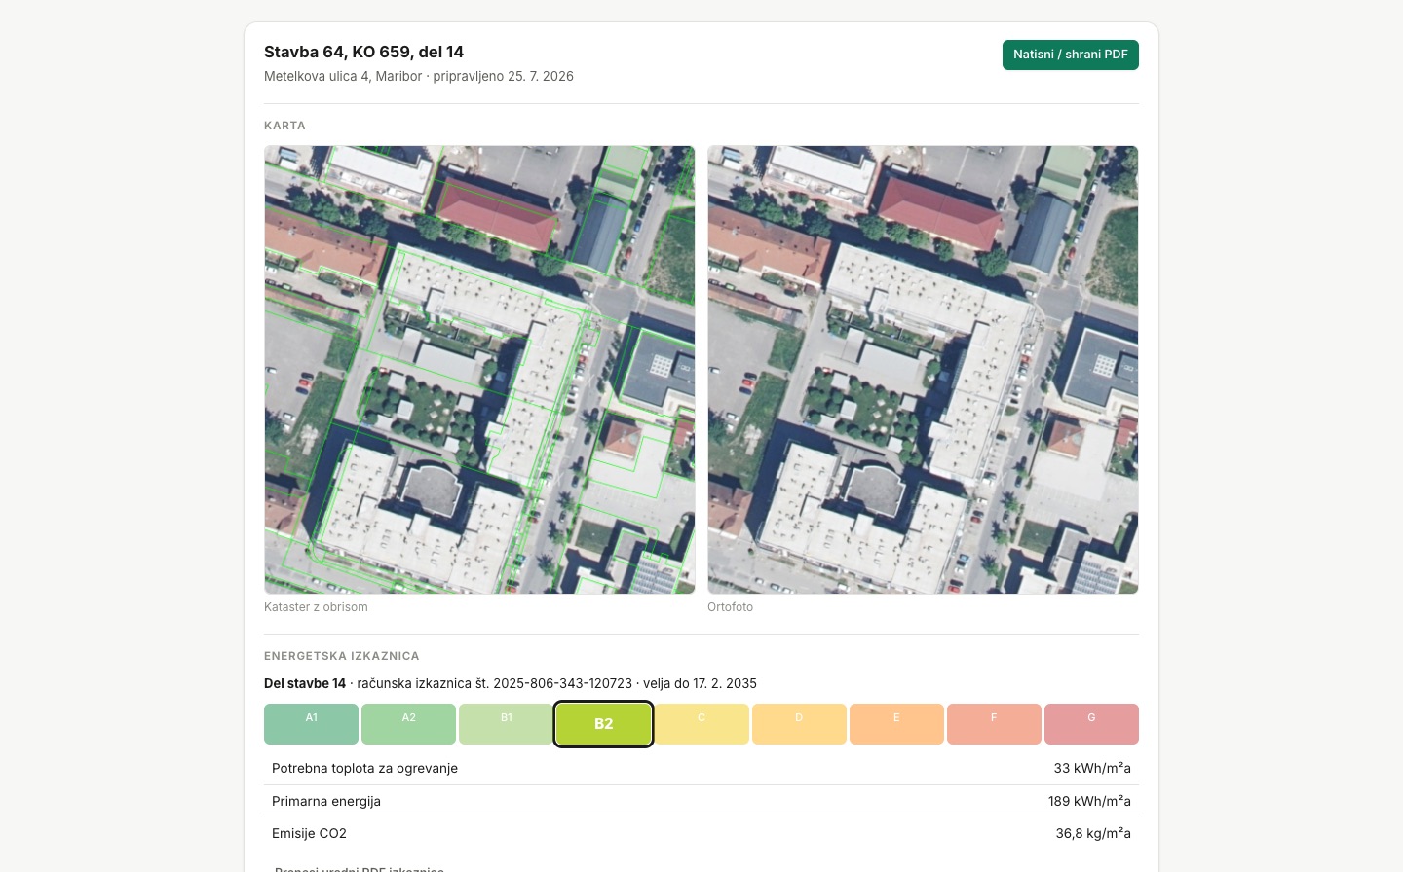Click the Ortofoto caption
Viewport: 1403px width, 872px height.
[x=730, y=607]
